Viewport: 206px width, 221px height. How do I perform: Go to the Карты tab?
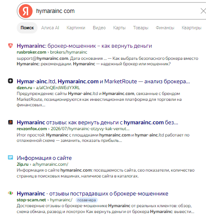point(120,28)
